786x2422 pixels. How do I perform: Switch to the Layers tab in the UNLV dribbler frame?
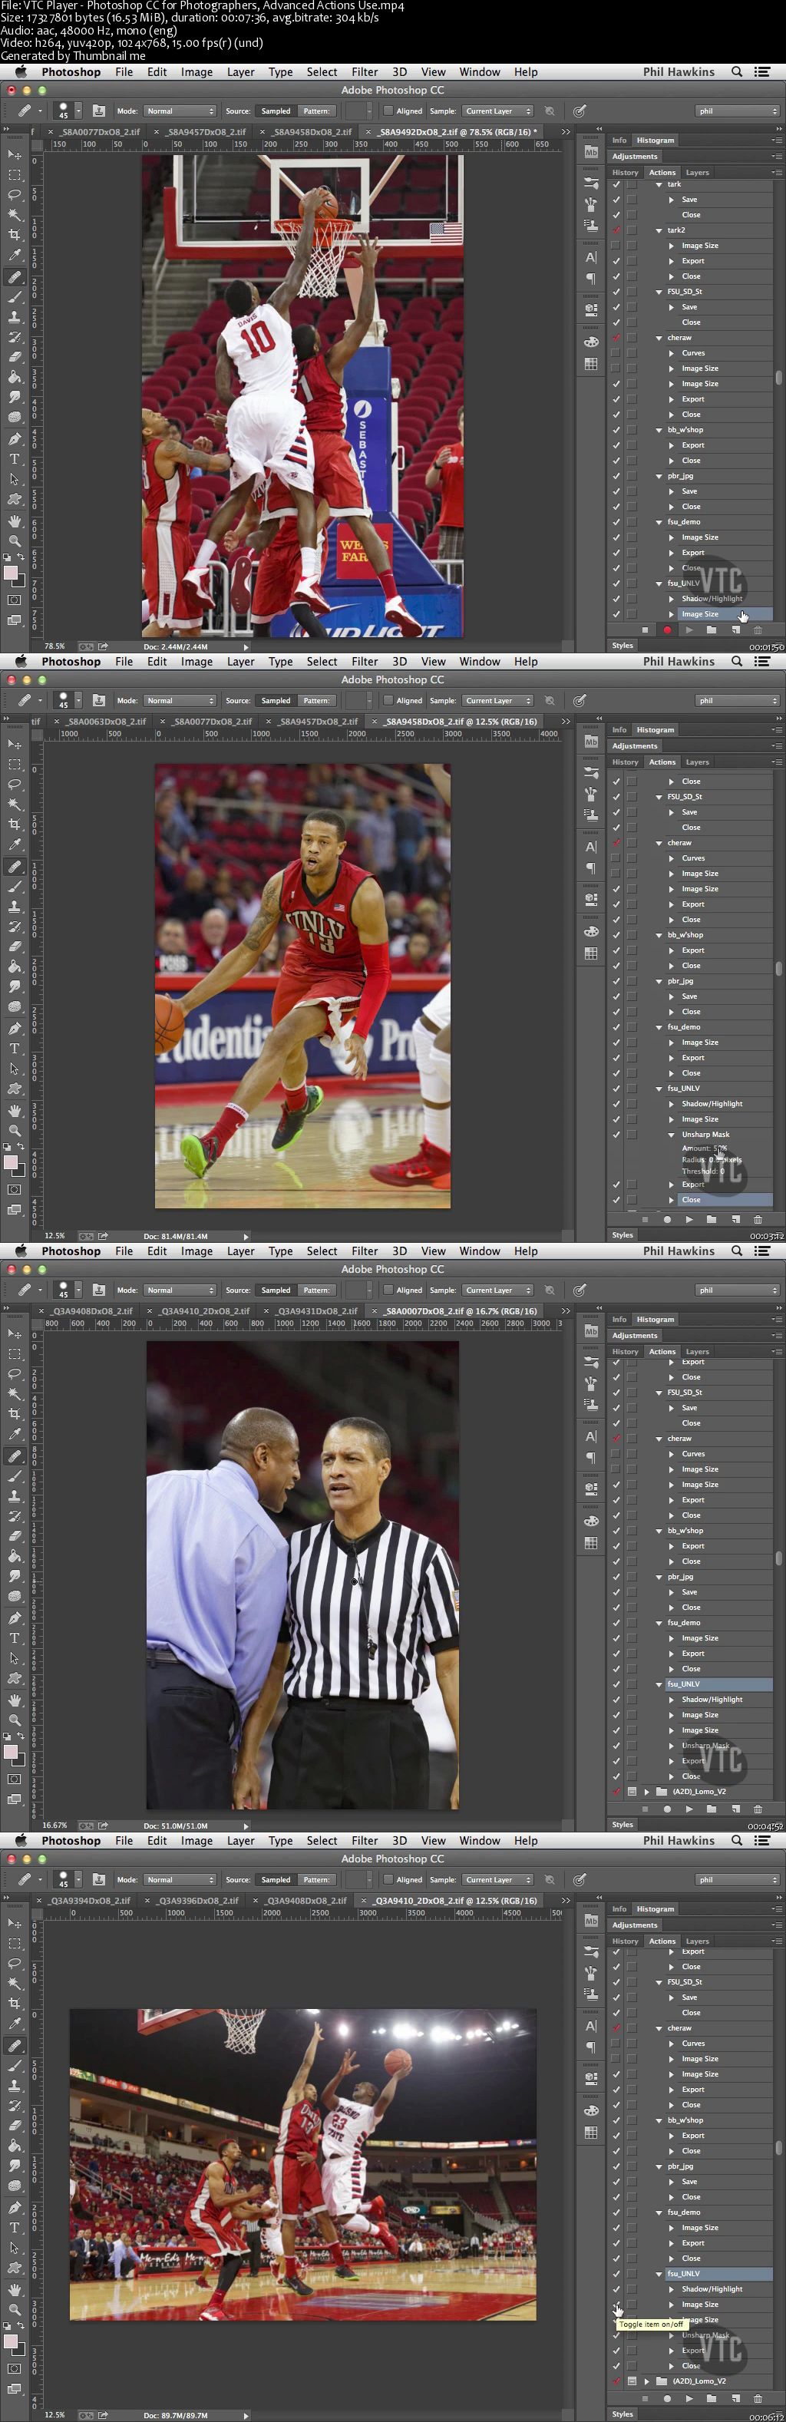click(x=698, y=762)
